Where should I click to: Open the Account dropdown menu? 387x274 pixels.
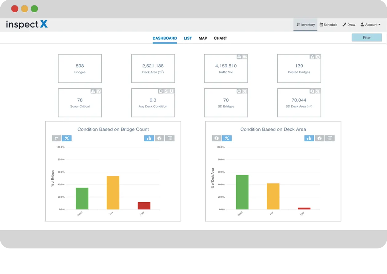point(370,25)
